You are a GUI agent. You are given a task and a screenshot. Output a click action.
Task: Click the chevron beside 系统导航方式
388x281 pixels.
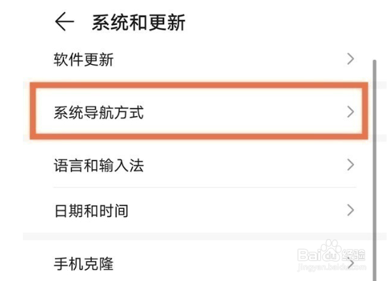[350, 112]
